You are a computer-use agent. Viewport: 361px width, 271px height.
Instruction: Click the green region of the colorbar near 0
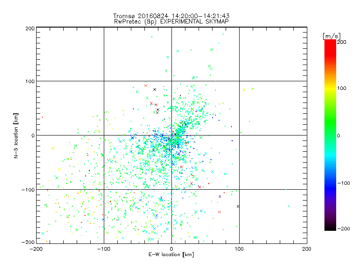point(330,135)
